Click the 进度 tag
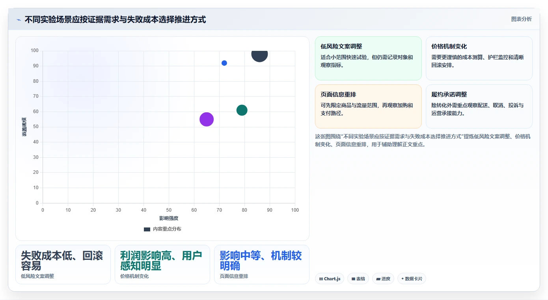 coord(383,279)
